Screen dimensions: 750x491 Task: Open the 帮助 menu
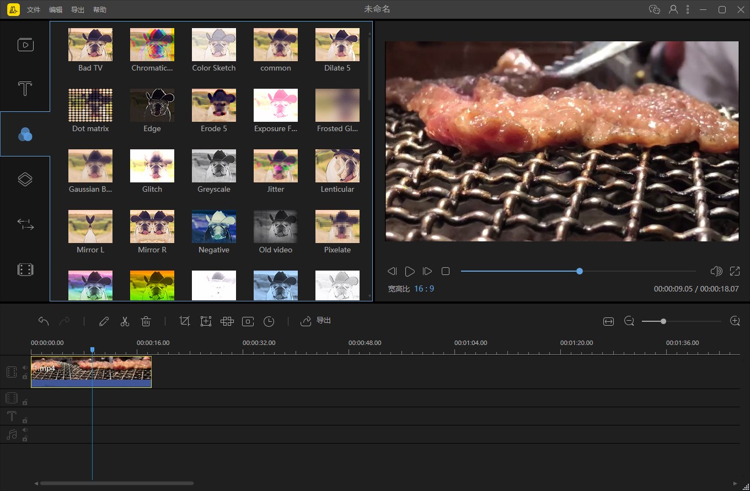[100, 10]
